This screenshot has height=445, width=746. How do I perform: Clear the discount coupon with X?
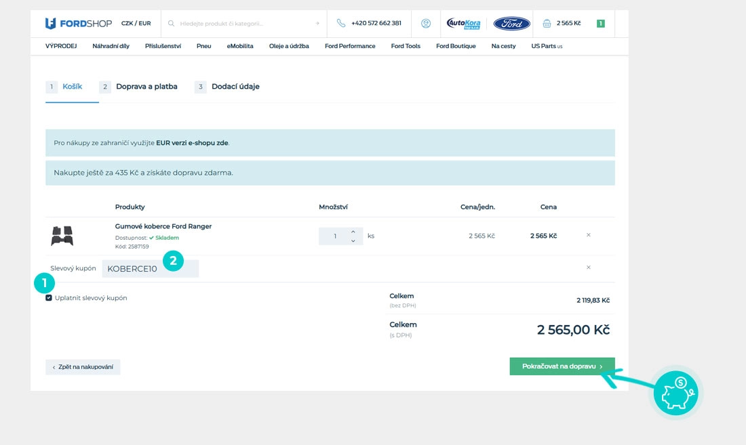coord(588,268)
